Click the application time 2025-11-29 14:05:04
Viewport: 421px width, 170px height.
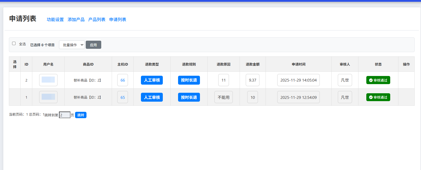(298, 80)
